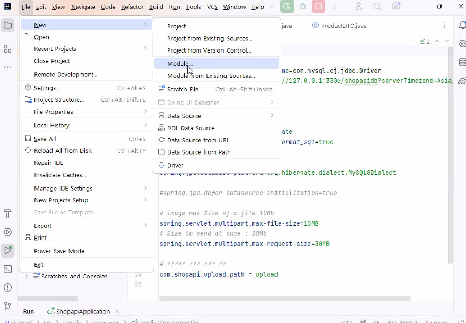The width and height of the screenshot is (466, 323).
Task: Jump to next highlighted problem arrow
Action: coord(447,41)
